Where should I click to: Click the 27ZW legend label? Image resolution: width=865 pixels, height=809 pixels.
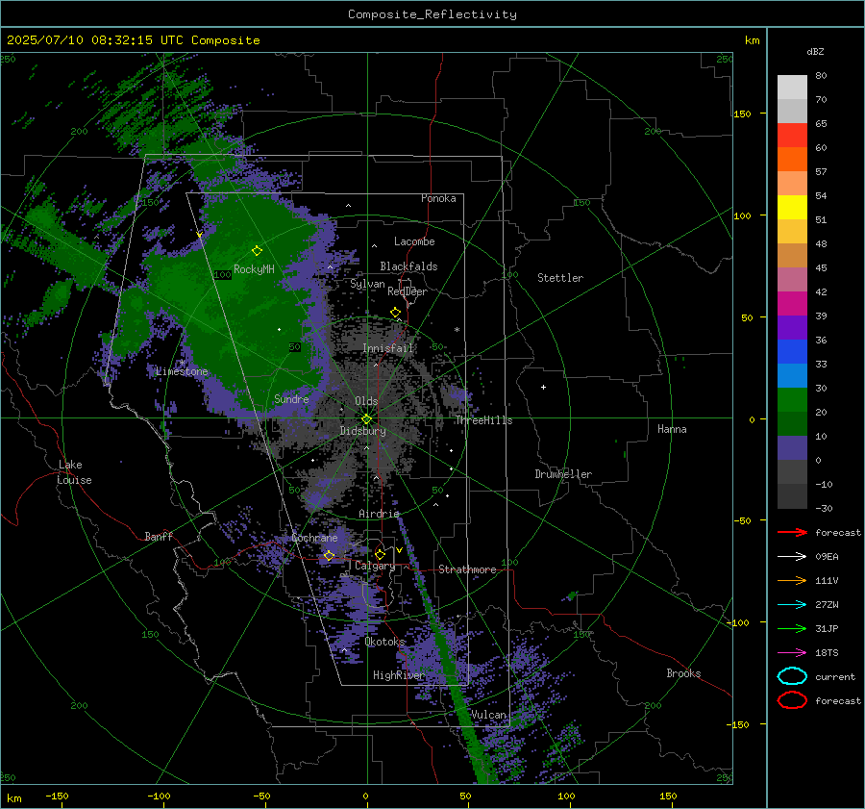point(827,605)
